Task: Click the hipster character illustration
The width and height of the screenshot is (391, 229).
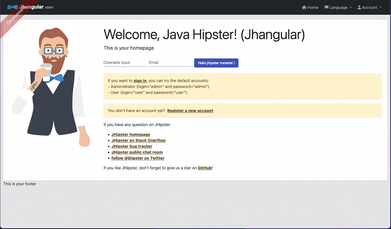Action: [x=51, y=87]
